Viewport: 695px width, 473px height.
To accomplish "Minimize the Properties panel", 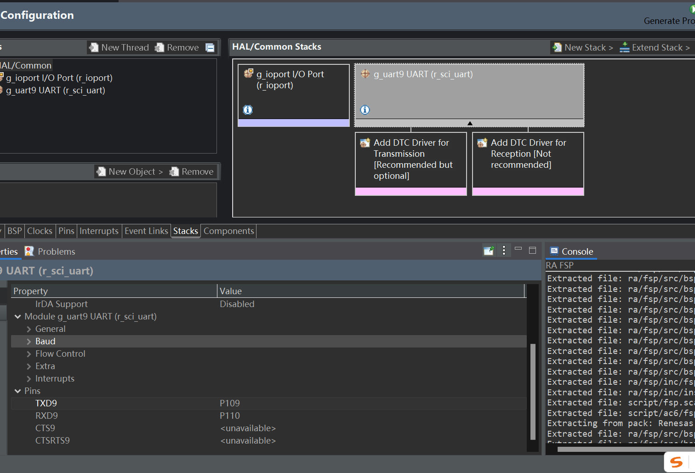I will tap(518, 249).
